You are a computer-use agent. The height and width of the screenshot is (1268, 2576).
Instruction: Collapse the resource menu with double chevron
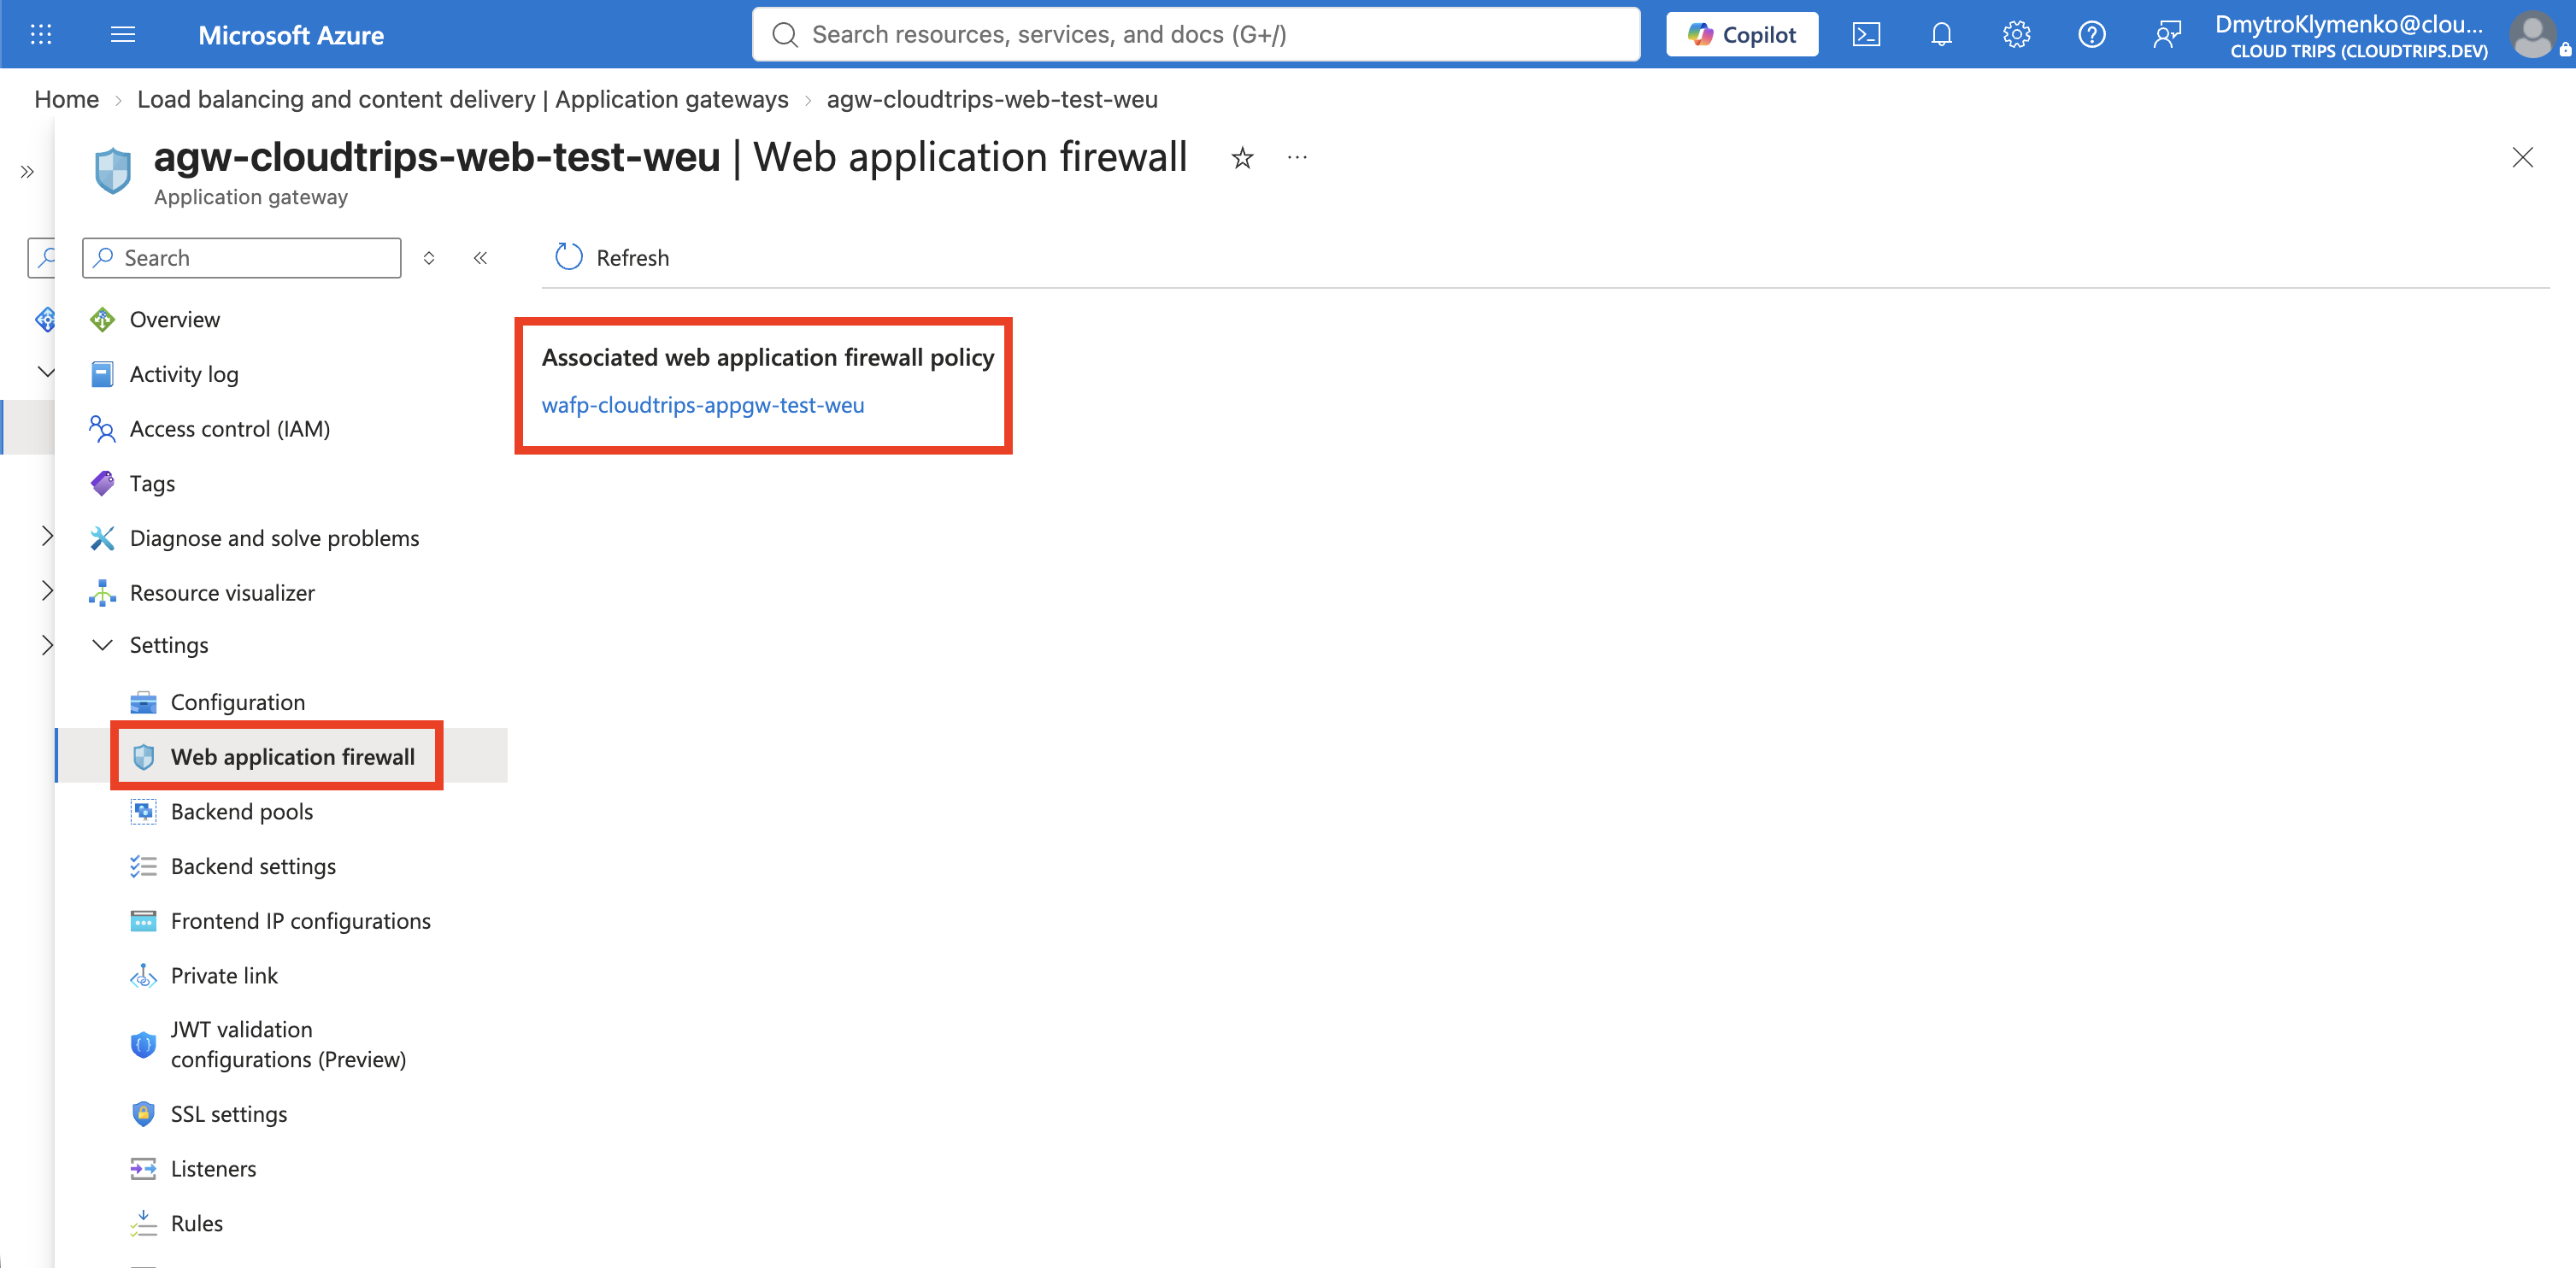[480, 258]
